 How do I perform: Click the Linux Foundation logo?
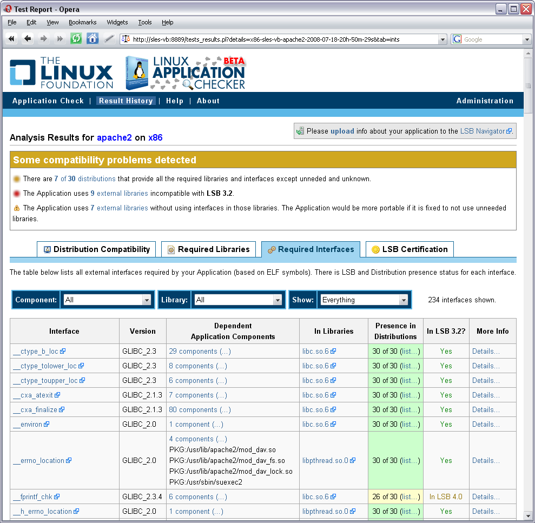tap(62, 72)
